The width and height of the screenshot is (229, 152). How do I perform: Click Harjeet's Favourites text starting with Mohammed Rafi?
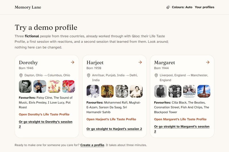click(113, 107)
